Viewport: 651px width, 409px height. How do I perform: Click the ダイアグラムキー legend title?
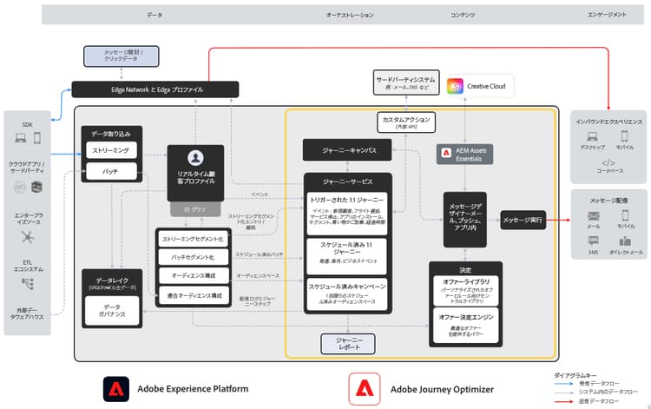point(575,375)
